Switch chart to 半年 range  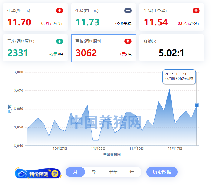point(113,172)
